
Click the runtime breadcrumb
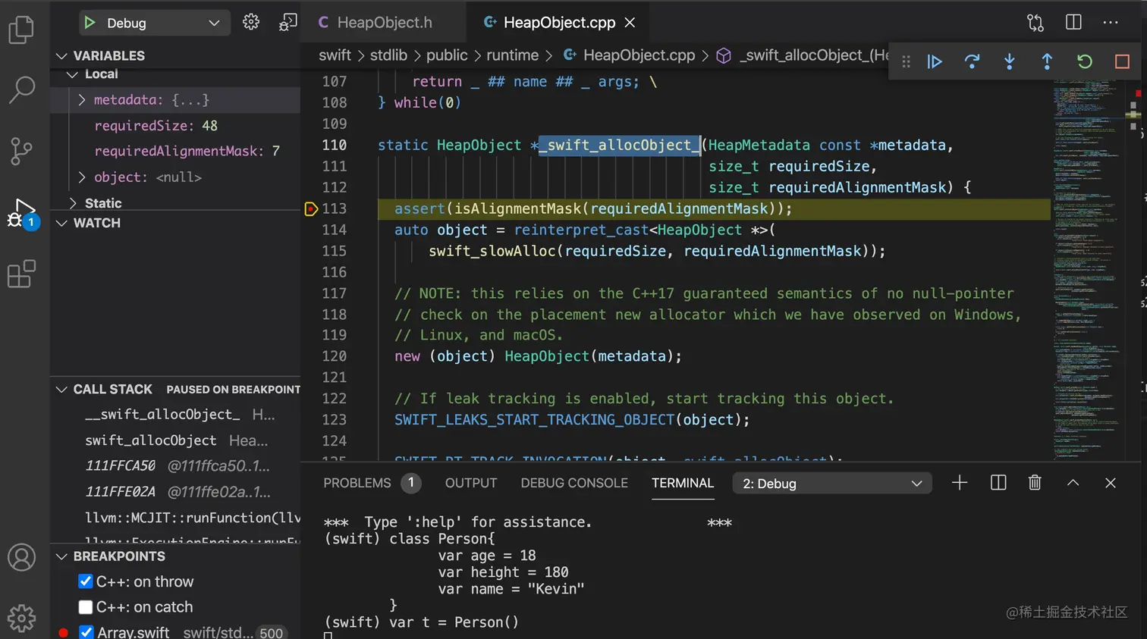pyautogui.click(x=512, y=55)
